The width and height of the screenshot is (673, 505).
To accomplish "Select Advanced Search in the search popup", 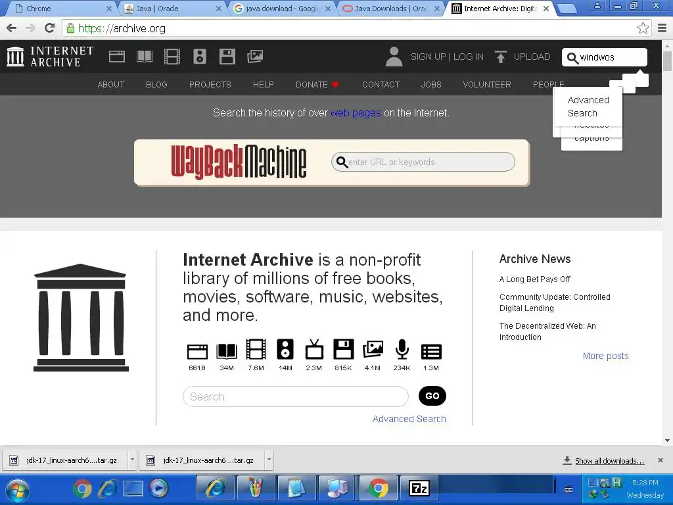I will [588, 107].
